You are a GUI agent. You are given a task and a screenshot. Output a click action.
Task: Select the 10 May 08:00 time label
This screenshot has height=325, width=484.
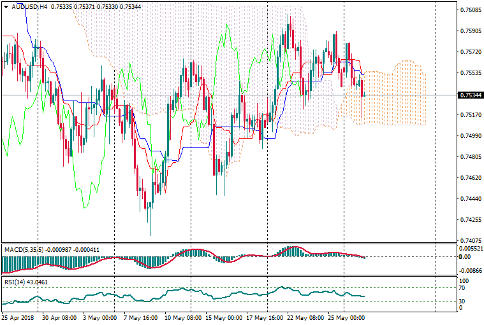click(183, 317)
